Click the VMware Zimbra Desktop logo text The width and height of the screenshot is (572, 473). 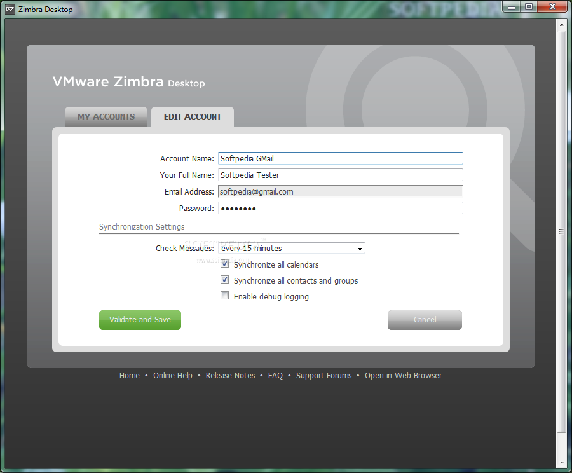pos(129,82)
